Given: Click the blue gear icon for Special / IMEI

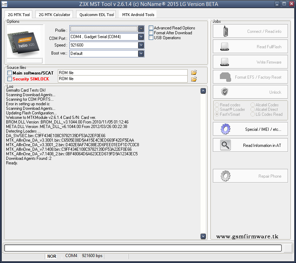Looking at the screenshot, I should click(226, 129).
